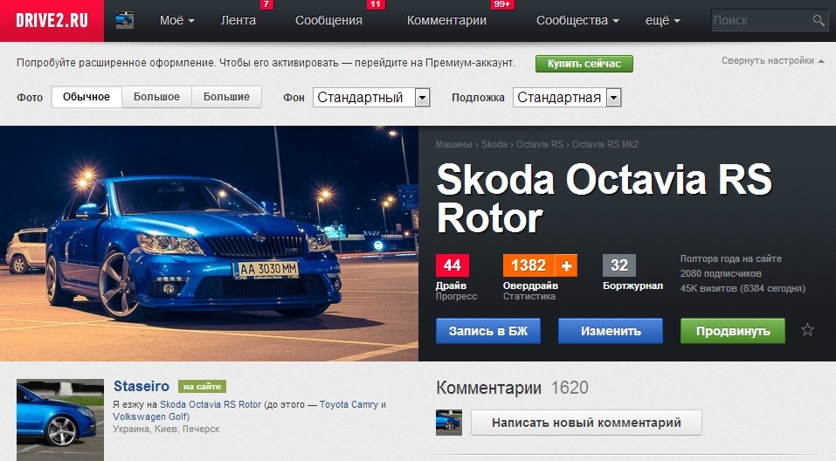Click Написать новый комментарий button
Image resolution: width=836 pixels, height=461 pixels.
[586, 423]
